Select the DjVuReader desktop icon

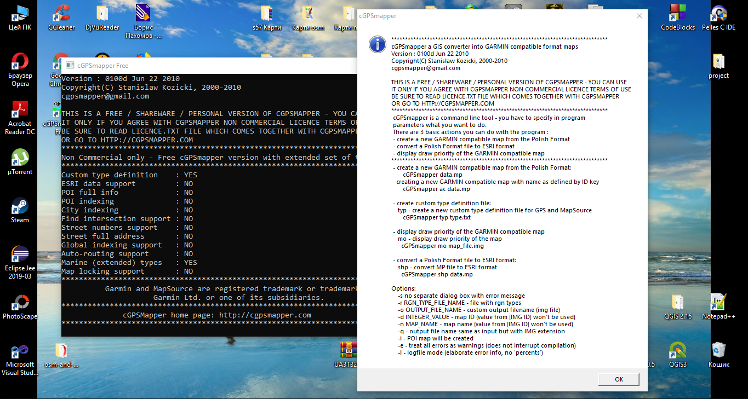pyautogui.click(x=102, y=18)
